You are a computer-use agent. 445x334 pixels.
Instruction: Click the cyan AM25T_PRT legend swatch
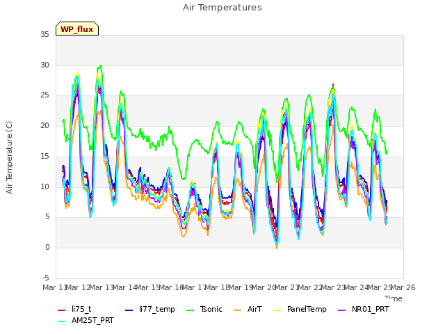(62, 321)
